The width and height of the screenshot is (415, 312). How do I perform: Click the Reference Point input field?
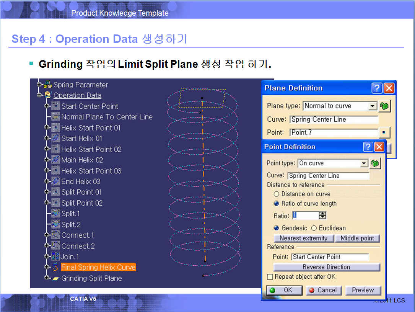coord(330,257)
